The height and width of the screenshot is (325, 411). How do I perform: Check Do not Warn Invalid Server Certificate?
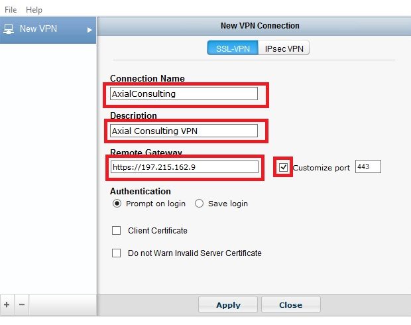coord(117,253)
